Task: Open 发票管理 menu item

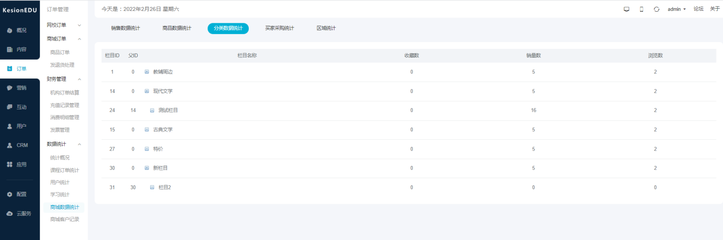Action: tap(60, 130)
